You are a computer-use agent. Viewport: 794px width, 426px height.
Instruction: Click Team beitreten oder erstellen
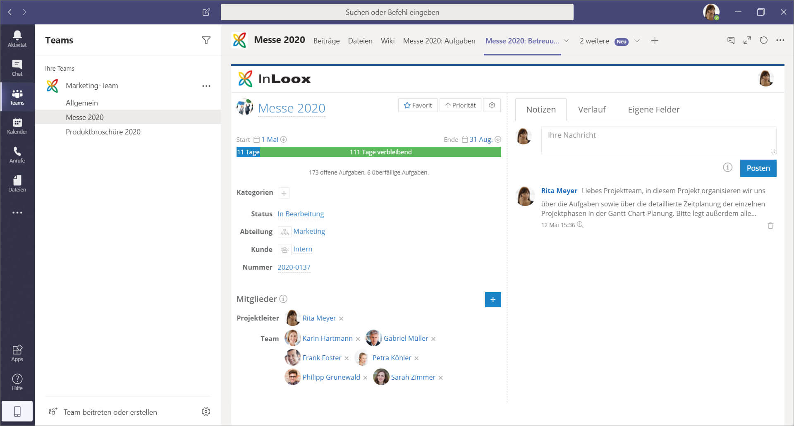tap(110, 412)
